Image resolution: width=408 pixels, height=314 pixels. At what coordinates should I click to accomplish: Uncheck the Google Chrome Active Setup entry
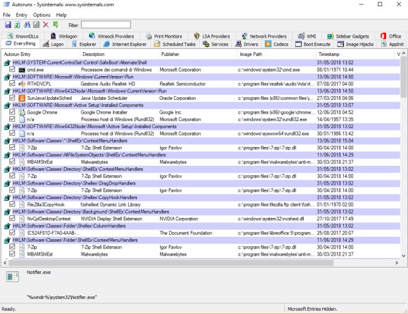(x=12, y=112)
